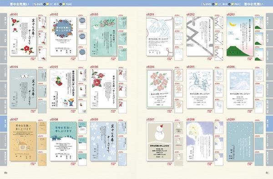Click the yellow folder icon beside P61
The height and width of the screenshot is (179, 273).
coord(233,4)
